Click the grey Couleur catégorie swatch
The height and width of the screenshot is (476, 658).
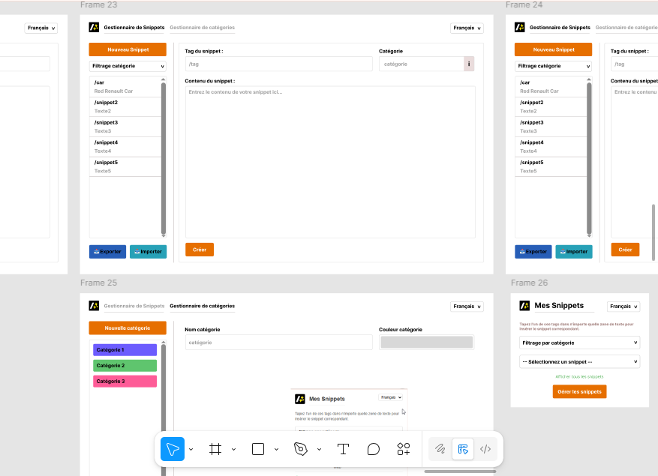(x=428, y=343)
